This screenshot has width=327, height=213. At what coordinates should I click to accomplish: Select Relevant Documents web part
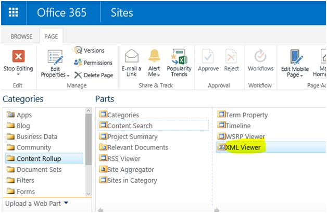(134, 147)
